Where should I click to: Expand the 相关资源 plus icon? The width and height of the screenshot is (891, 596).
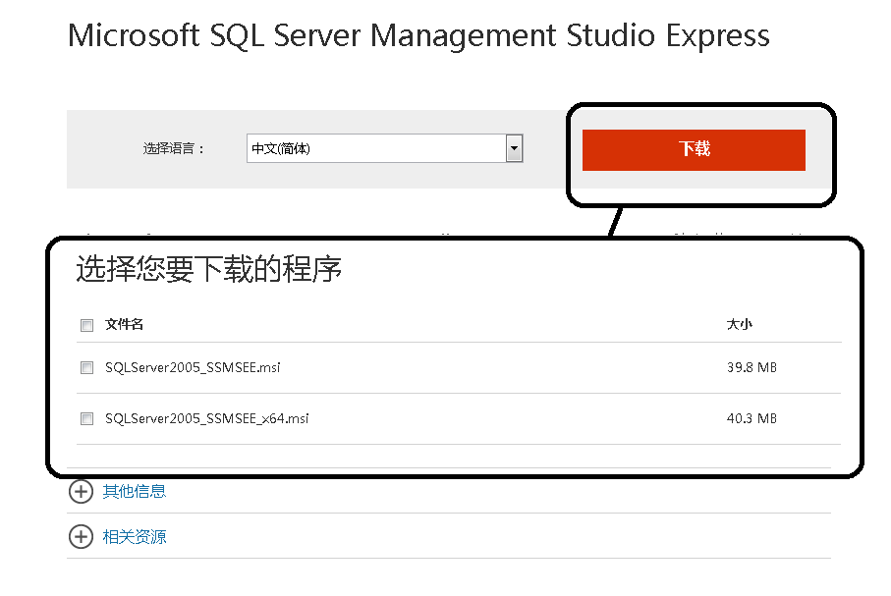(81, 537)
